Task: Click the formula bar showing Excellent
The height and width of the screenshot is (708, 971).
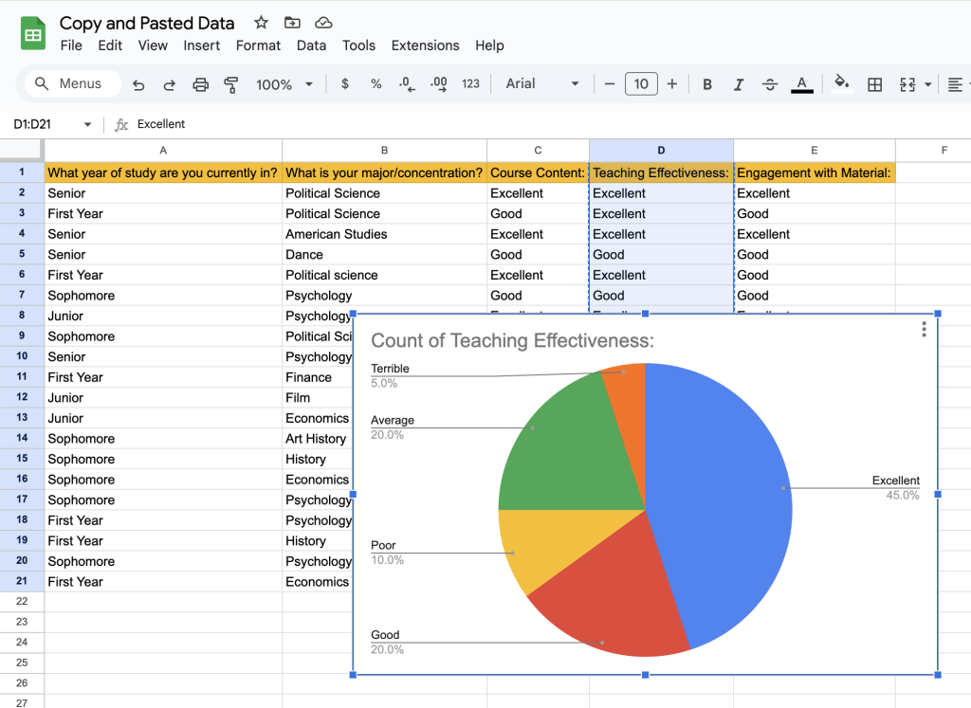Action: click(x=545, y=124)
